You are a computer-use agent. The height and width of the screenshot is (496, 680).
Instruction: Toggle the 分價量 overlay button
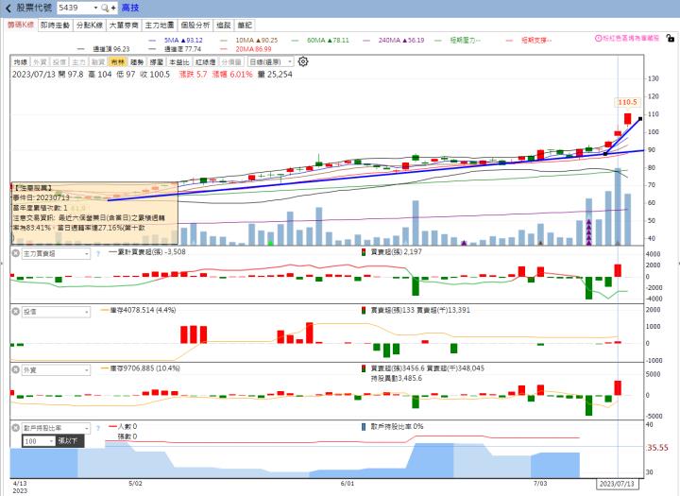tap(231, 62)
